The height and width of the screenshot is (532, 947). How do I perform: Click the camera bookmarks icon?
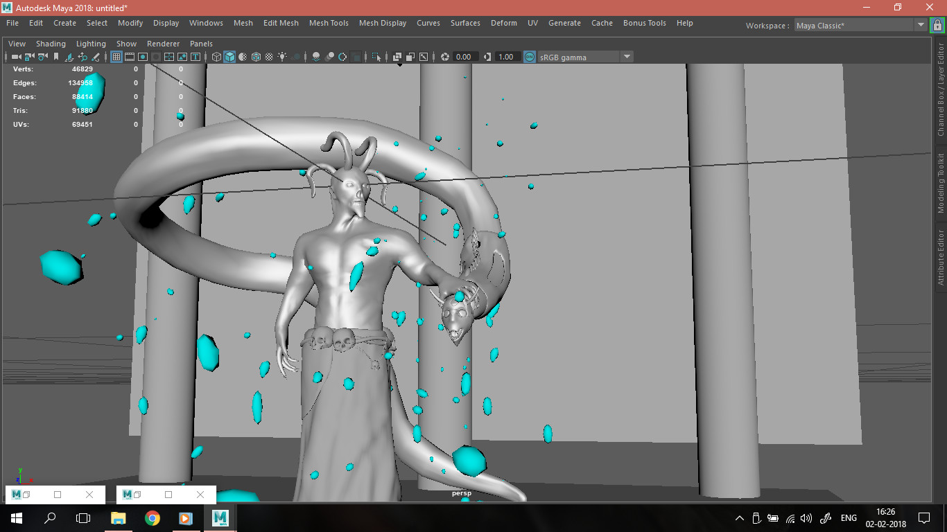click(x=56, y=57)
